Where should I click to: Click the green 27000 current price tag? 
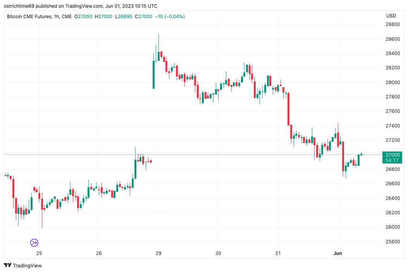click(392, 155)
